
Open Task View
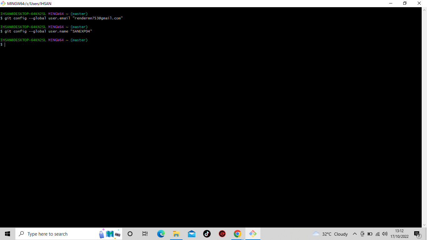[145, 234]
